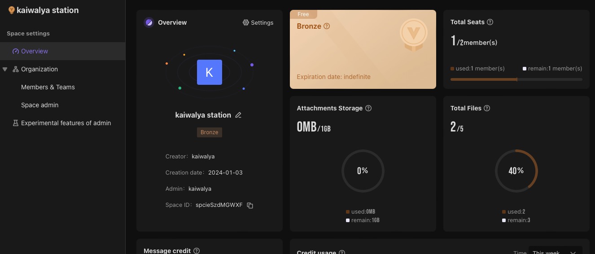Click remain:1 member(s) legend
The height and width of the screenshot is (254, 595).
pos(552,69)
